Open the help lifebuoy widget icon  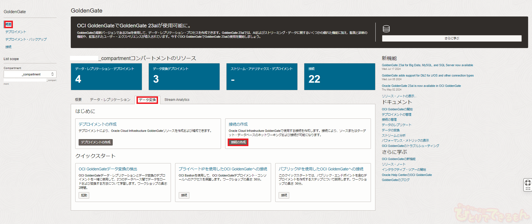click(528, 183)
